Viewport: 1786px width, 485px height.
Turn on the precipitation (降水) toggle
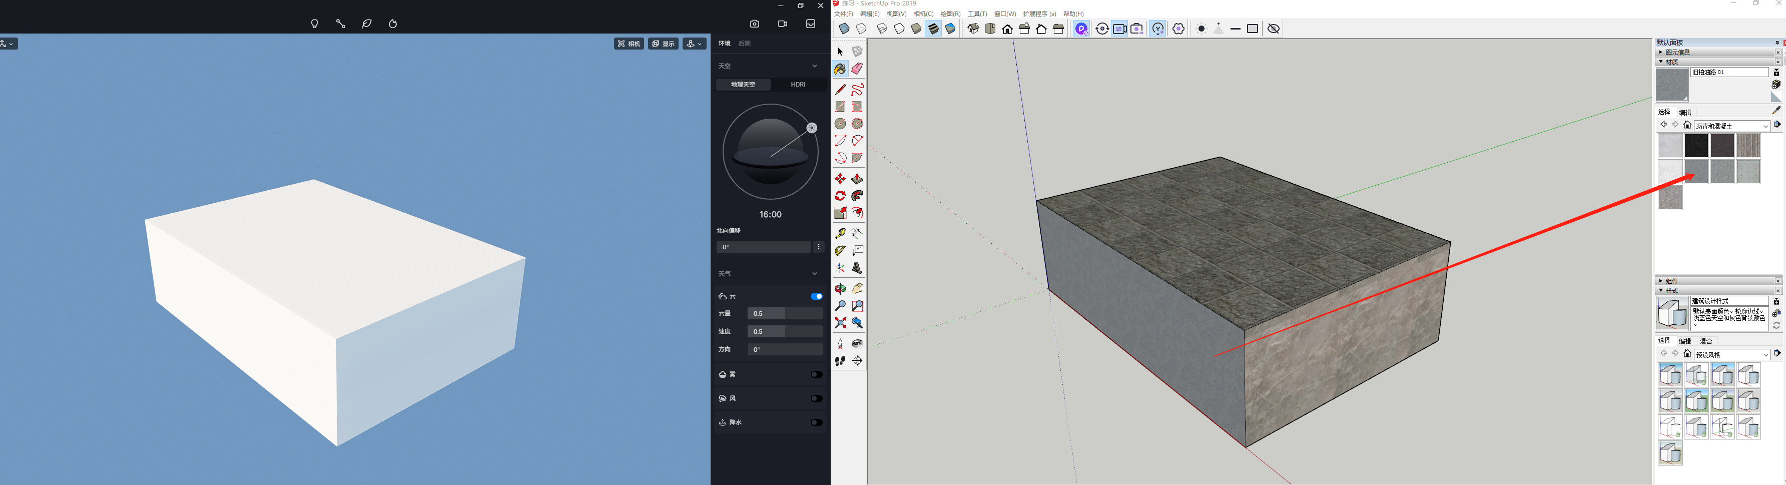816,422
